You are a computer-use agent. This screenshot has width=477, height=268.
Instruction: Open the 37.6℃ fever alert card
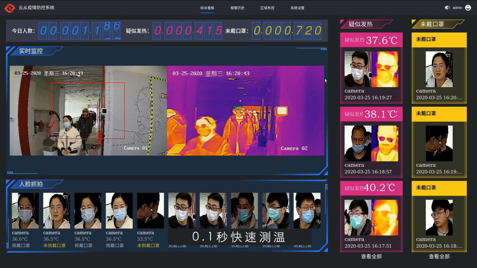(371, 68)
